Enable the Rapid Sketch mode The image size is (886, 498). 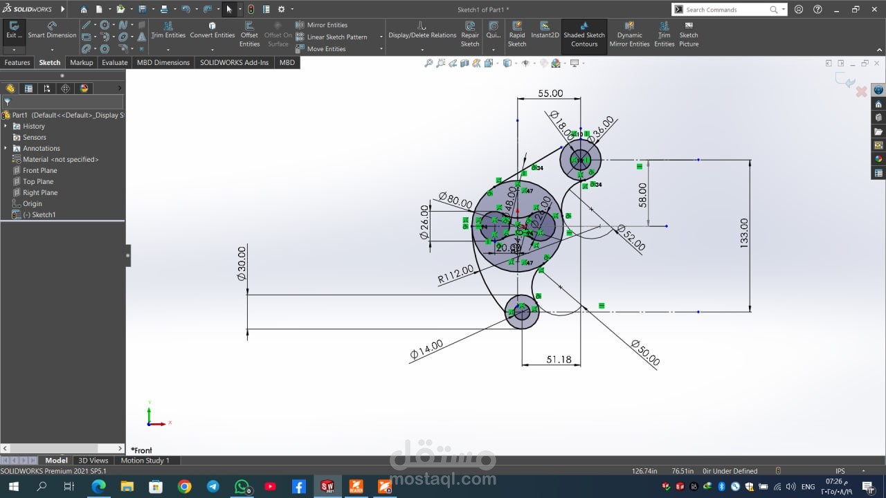click(517, 35)
